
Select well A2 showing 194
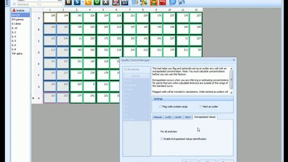[63, 18]
